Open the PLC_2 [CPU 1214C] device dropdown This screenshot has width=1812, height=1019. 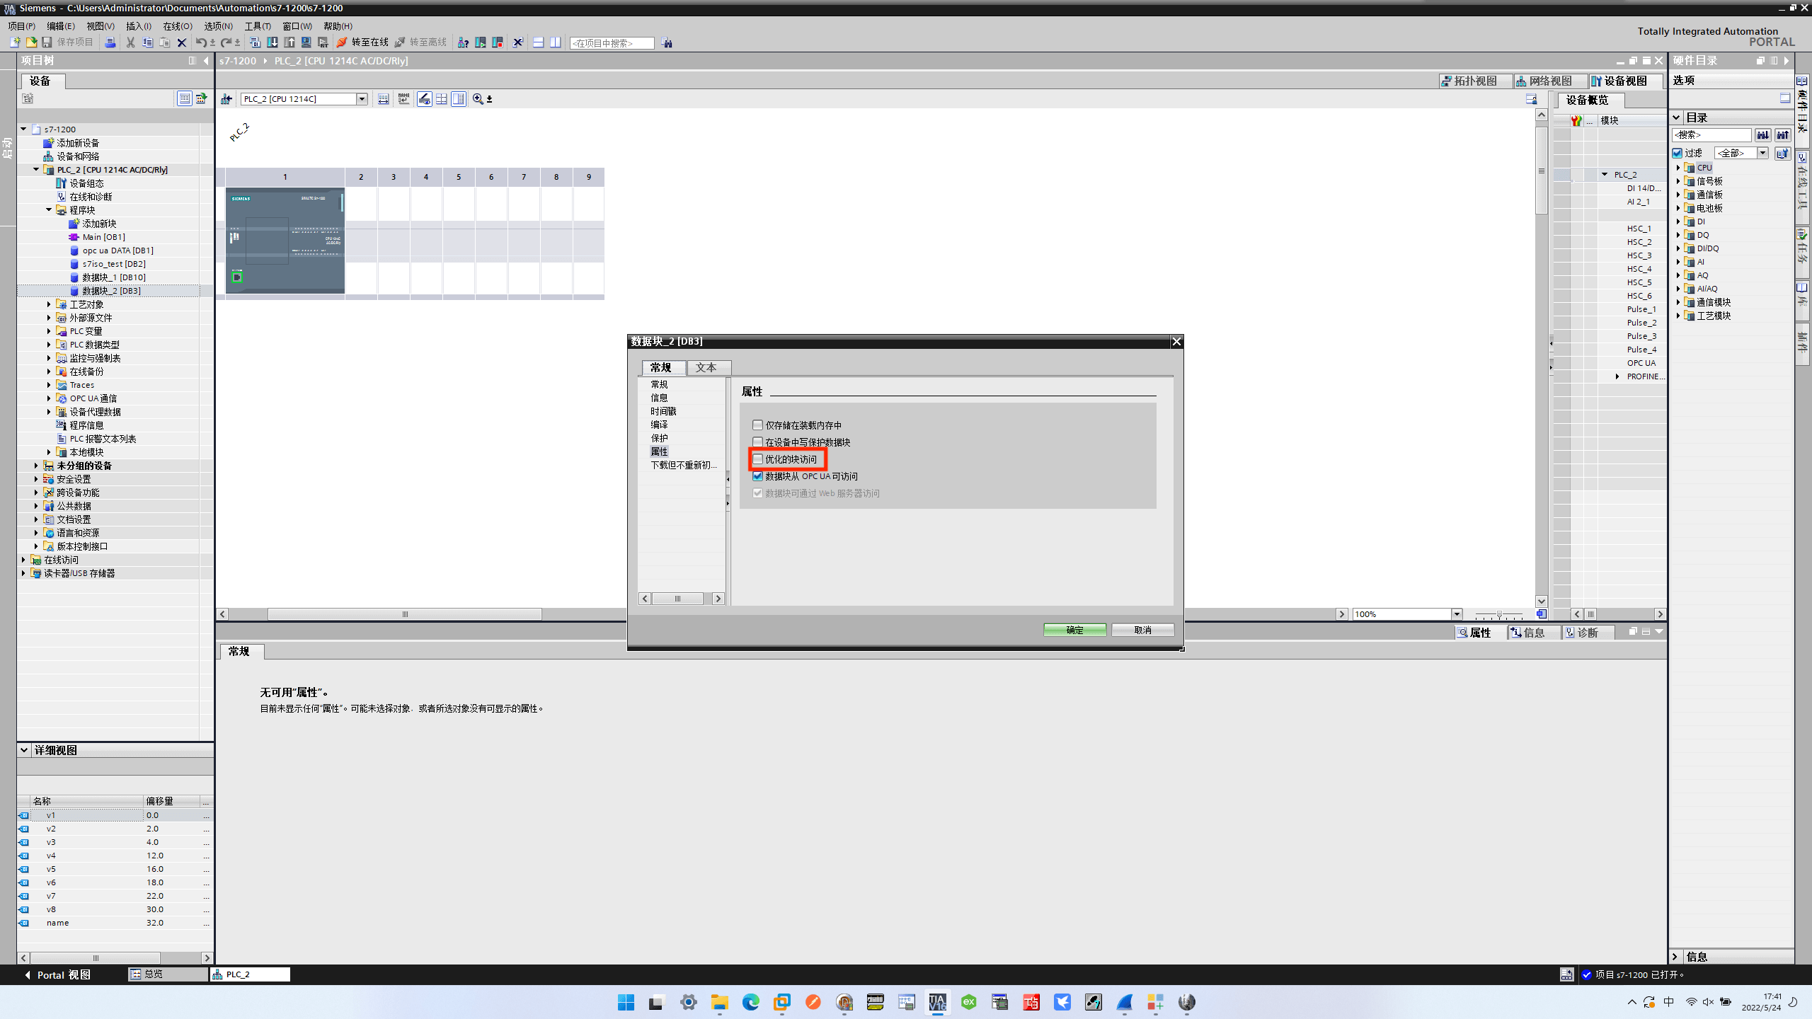[362, 99]
